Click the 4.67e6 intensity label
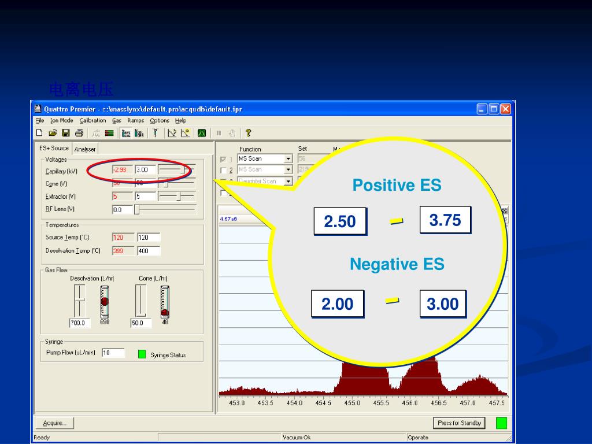Screen dimensions: 592x444 pyautogui.click(x=228, y=219)
